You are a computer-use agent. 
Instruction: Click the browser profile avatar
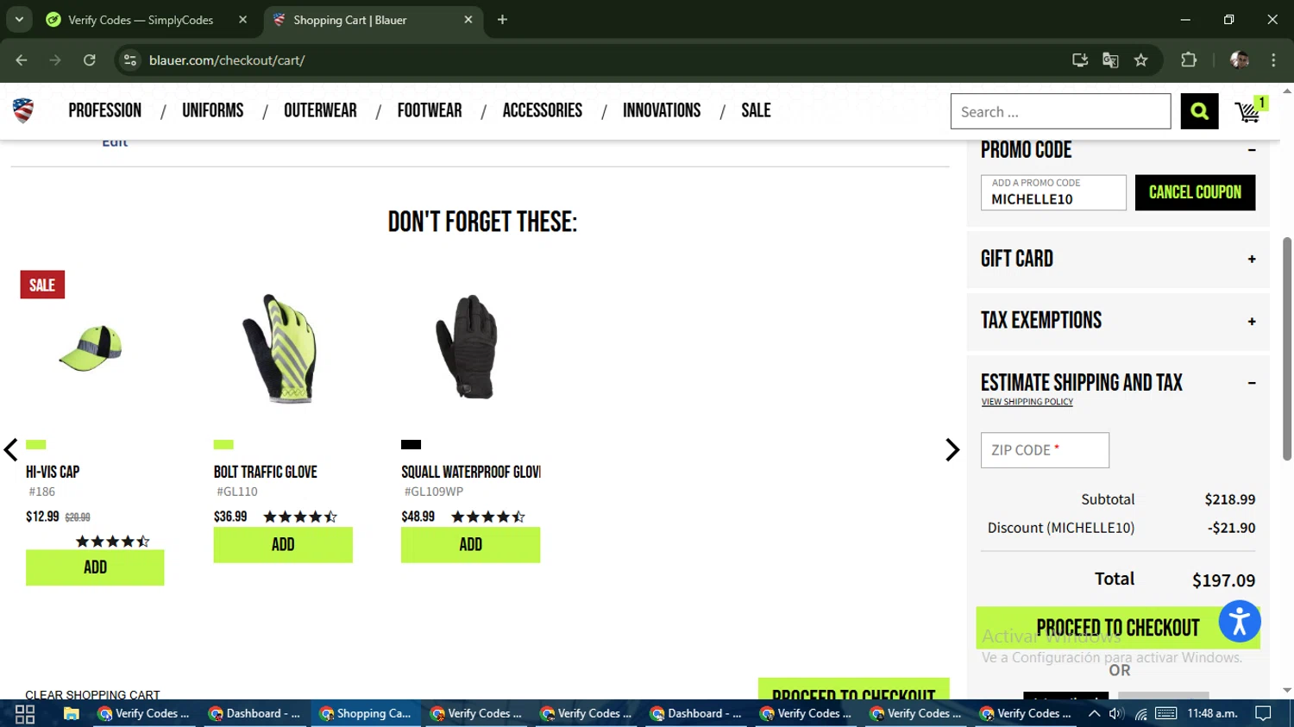click(x=1240, y=60)
